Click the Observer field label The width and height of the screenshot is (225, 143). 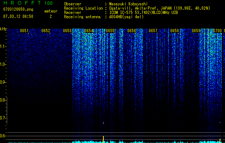pos(73,4)
